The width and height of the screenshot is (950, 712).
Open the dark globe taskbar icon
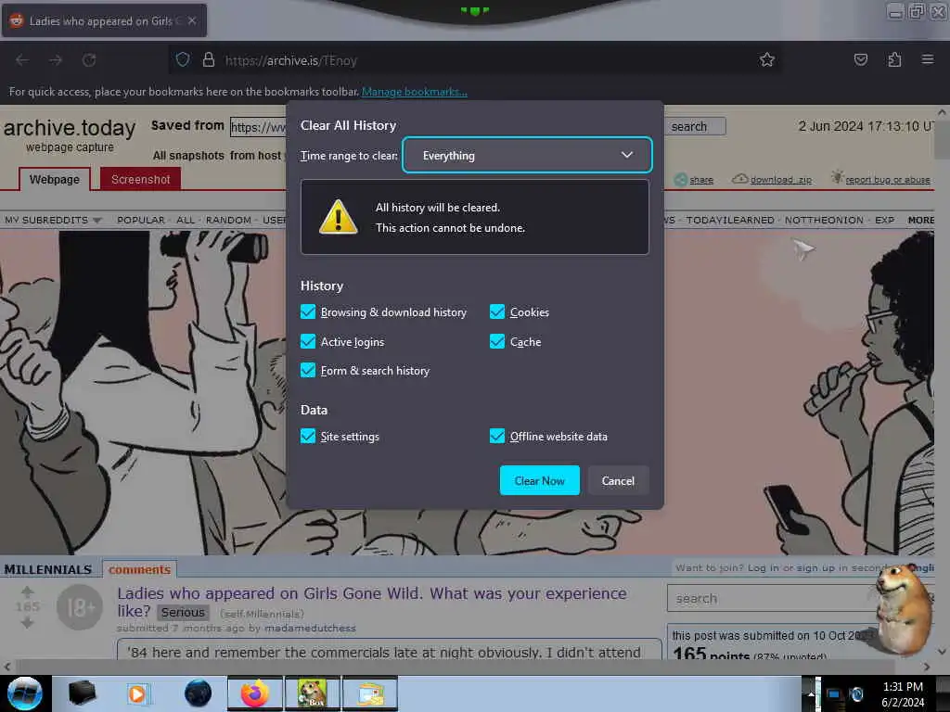click(199, 693)
